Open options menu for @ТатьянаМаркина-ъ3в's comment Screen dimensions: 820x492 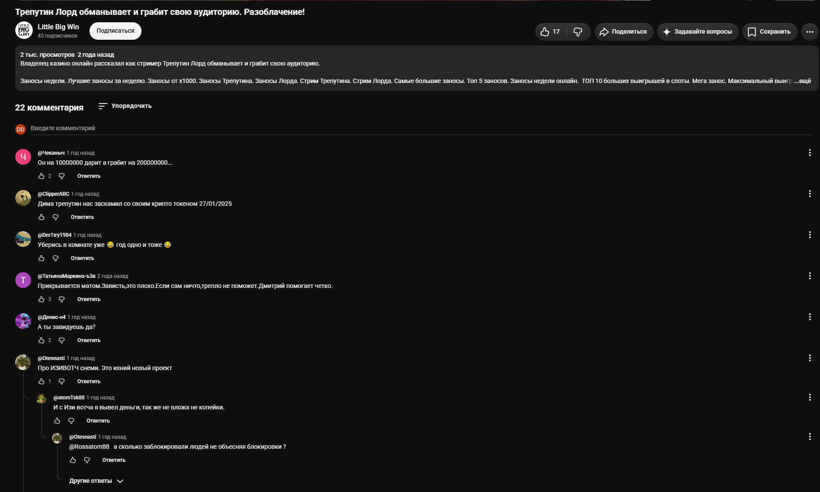coord(810,276)
